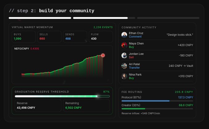209x129 pixels.
Task: Click the Reserve 43,498 CNPY card
Action: pyautogui.click(x=38, y=106)
